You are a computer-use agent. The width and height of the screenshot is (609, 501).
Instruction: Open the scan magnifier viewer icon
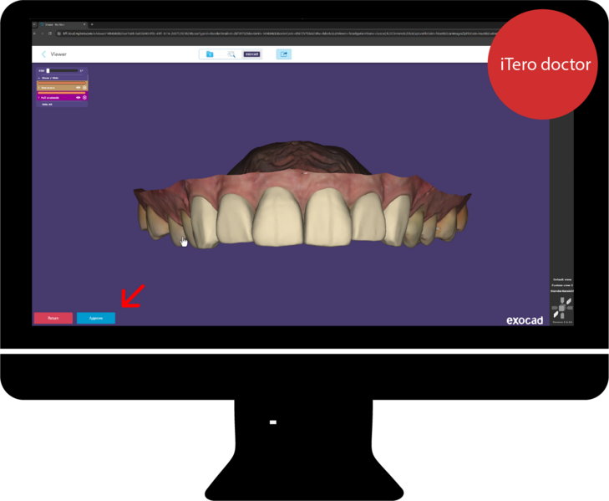pos(231,54)
